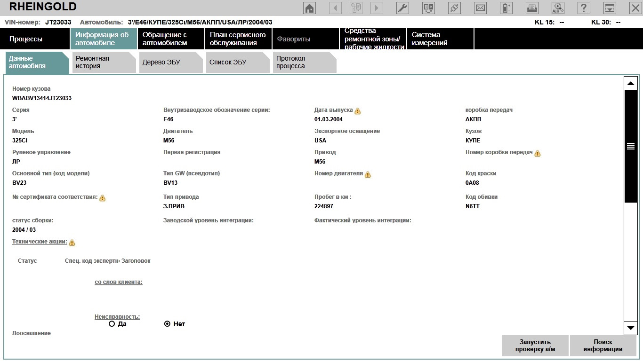Click the warning icon beside Технические акции
The width and height of the screenshot is (643, 361).
[72, 243]
